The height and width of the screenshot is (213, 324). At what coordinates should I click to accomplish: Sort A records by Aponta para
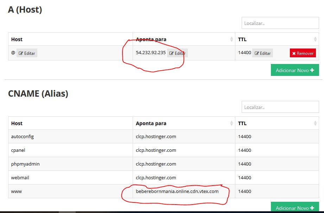tap(231, 39)
